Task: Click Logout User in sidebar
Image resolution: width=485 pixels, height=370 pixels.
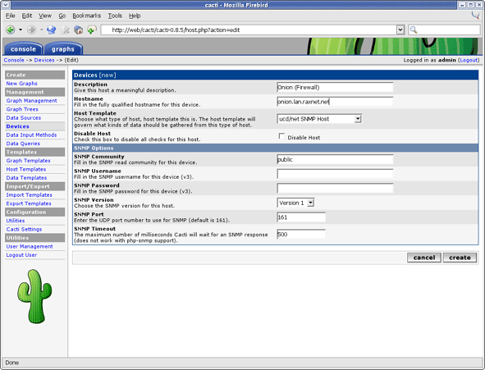Action: click(x=21, y=255)
